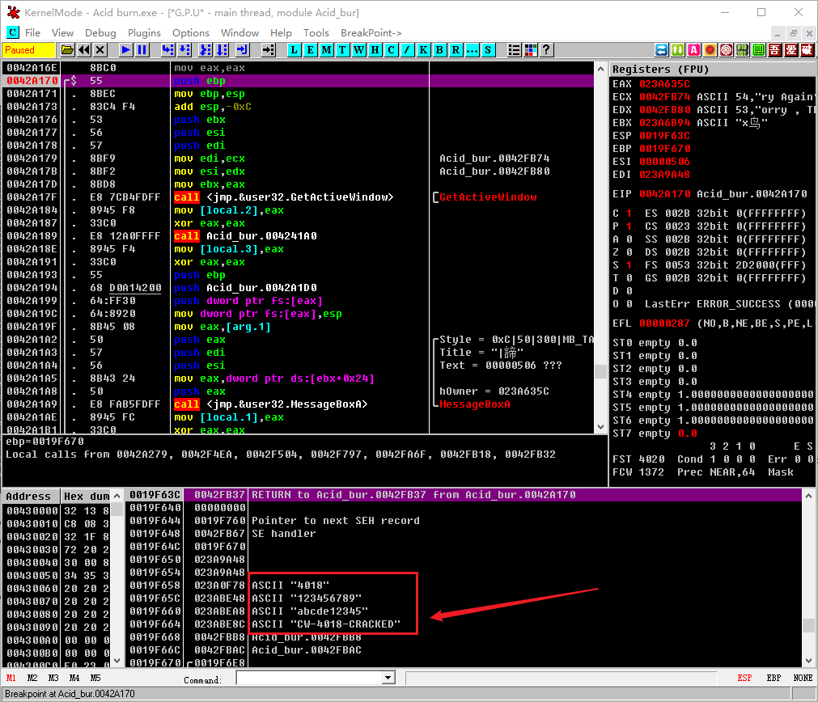This screenshot has width=818, height=702.
Task: Open the Handles window with the H icon
Action: point(375,49)
